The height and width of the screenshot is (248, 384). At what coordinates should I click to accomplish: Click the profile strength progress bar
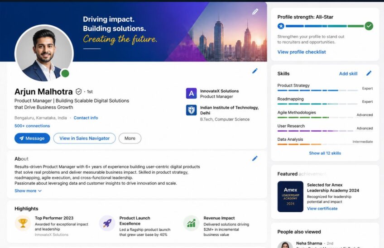point(325,26)
